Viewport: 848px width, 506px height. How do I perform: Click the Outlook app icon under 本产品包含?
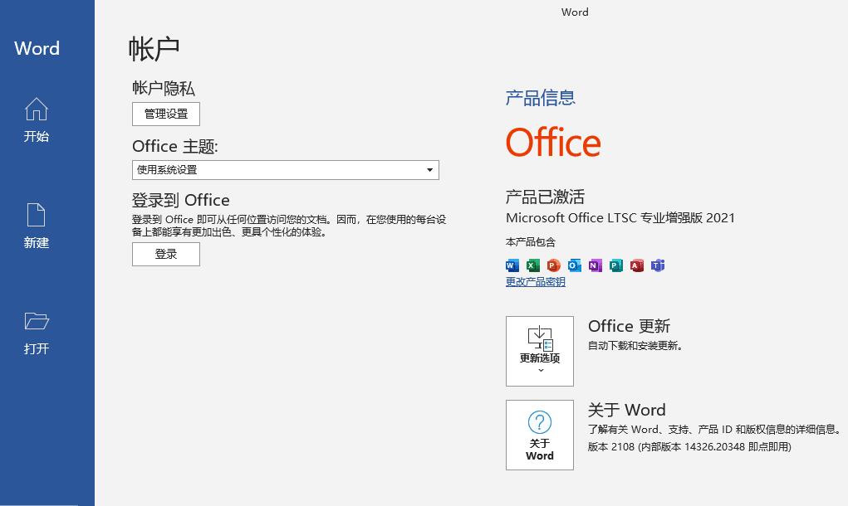(x=575, y=265)
